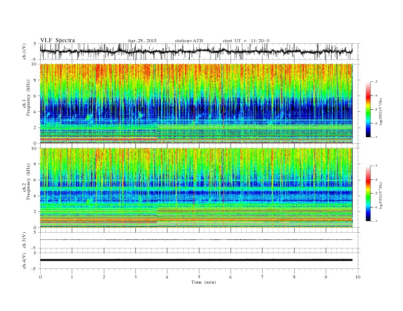Click time-axis tick label "9"
Viewport: 403px width, 311px height.
point(326,277)
